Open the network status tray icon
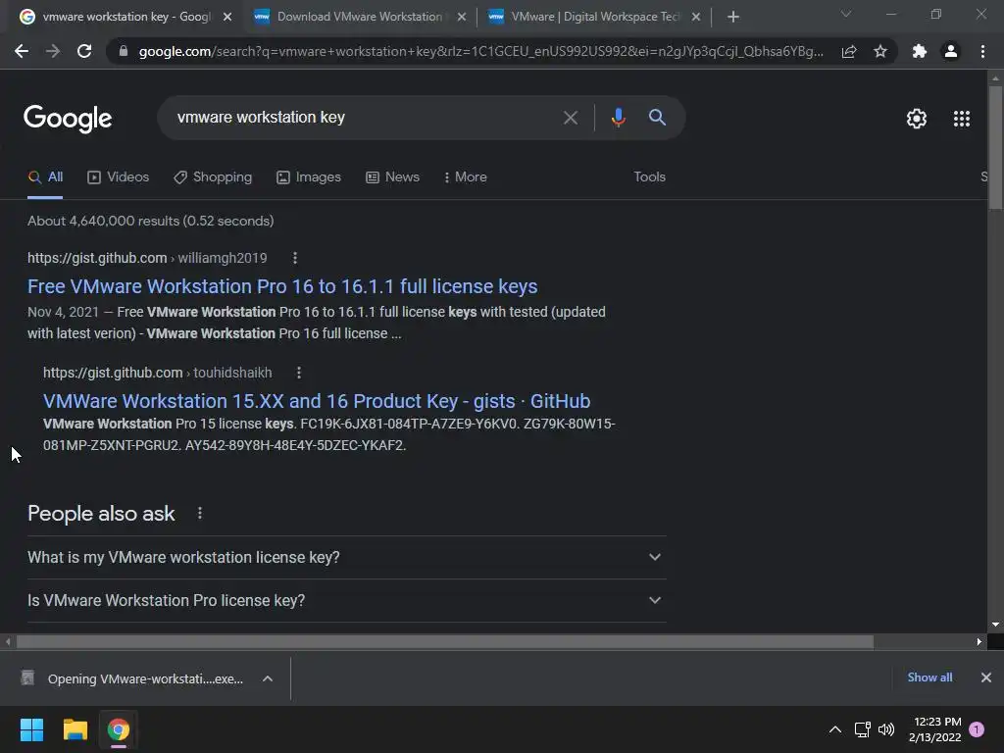The height and width of the screenshot is (753, 1004). (863, 729)
